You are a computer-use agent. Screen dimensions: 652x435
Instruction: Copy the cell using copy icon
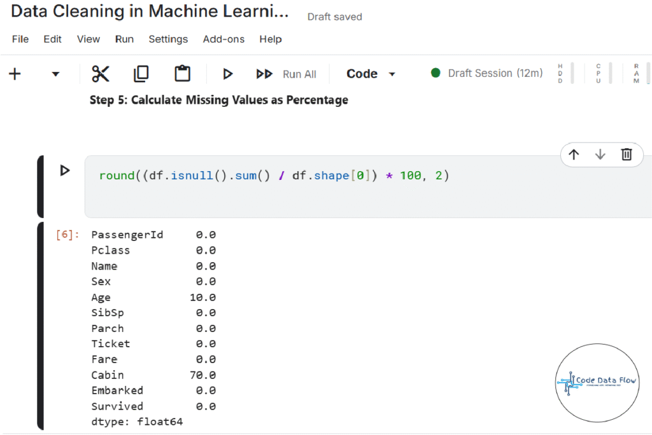[x=141, y=74]
